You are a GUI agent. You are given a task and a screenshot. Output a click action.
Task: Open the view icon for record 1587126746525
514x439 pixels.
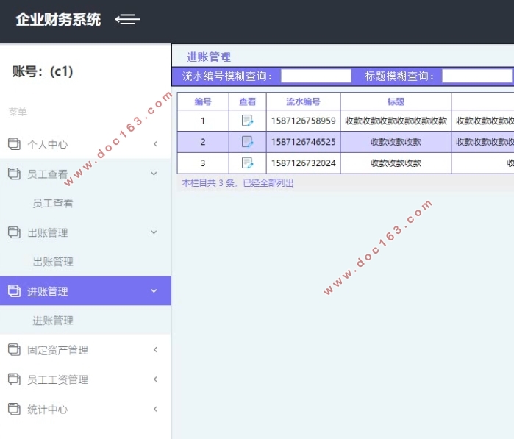click(247, 142)
